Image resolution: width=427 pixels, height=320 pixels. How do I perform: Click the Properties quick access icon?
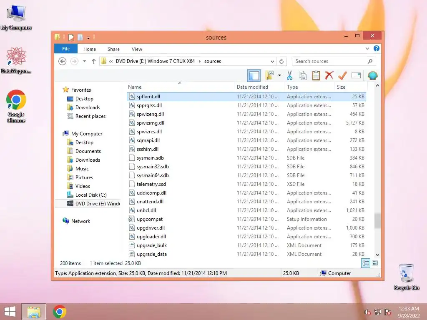pos(71,37)
